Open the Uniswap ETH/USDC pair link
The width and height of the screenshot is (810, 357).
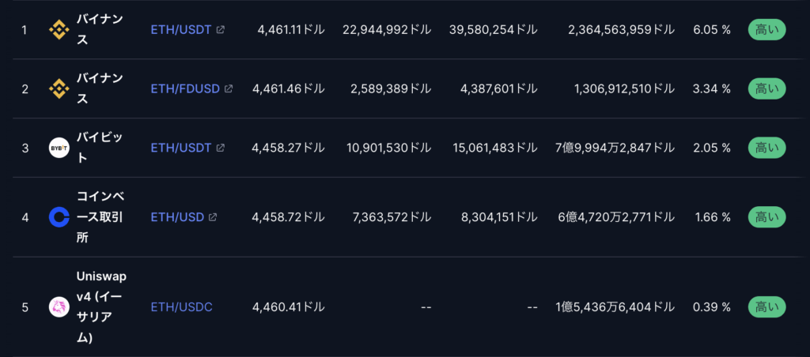(x=181, y=307)
